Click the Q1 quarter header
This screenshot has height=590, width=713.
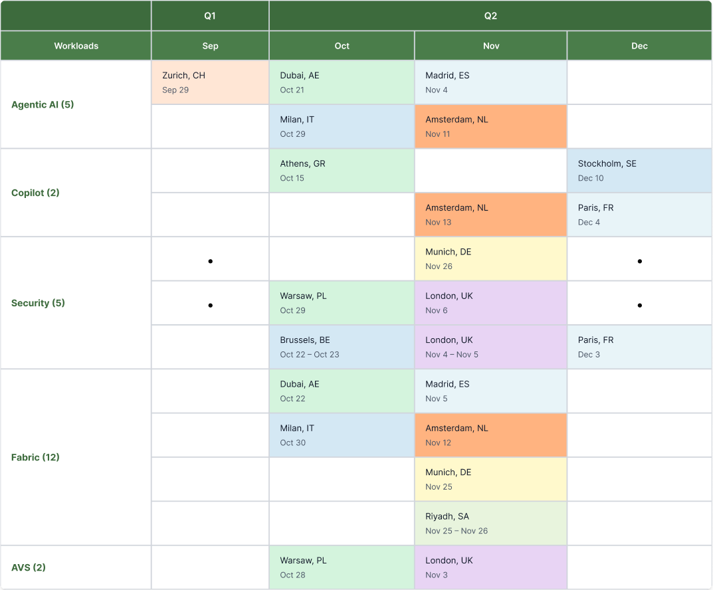[210, 16]
